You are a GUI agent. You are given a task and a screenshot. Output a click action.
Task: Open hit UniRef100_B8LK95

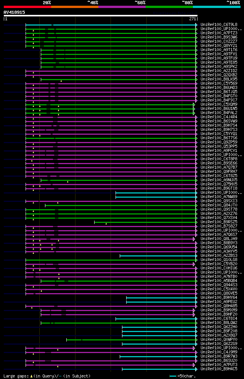(219, 79)
